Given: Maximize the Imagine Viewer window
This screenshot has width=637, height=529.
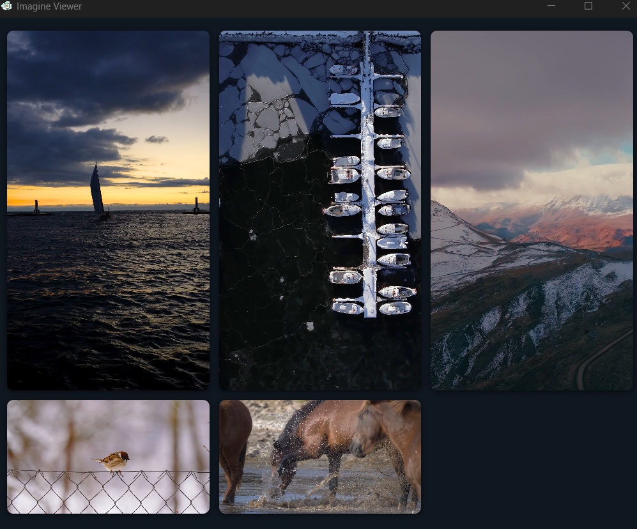Looking at the screenshot, I should point(588,6).
